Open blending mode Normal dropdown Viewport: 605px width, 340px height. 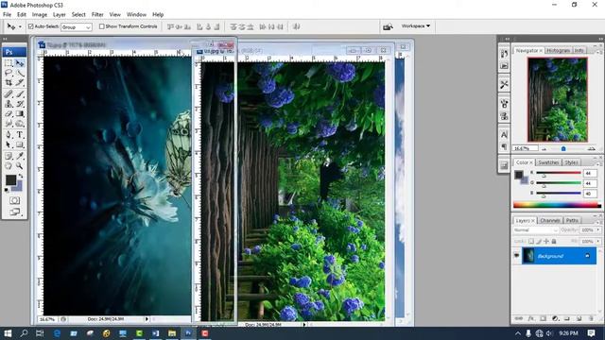tap(536, 230)
